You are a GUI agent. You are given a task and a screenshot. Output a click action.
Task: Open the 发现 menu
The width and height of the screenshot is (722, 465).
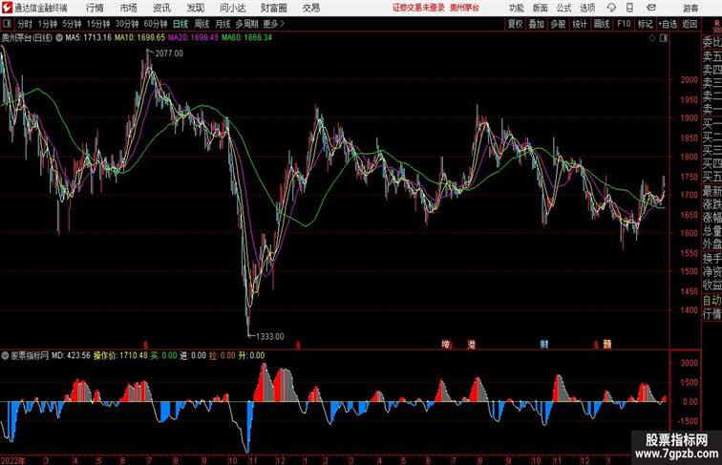pos(195,8)
